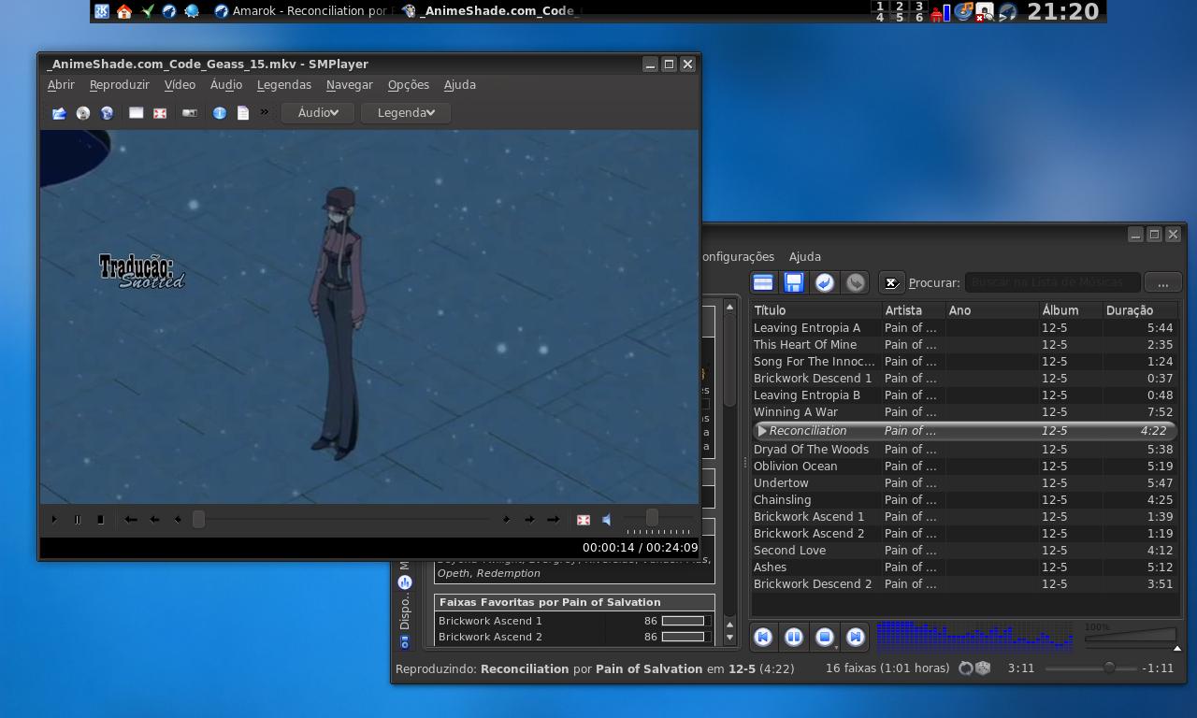Open the Reproduzir menu
The height and width of the screenshot is (718, 1197).
120,85
